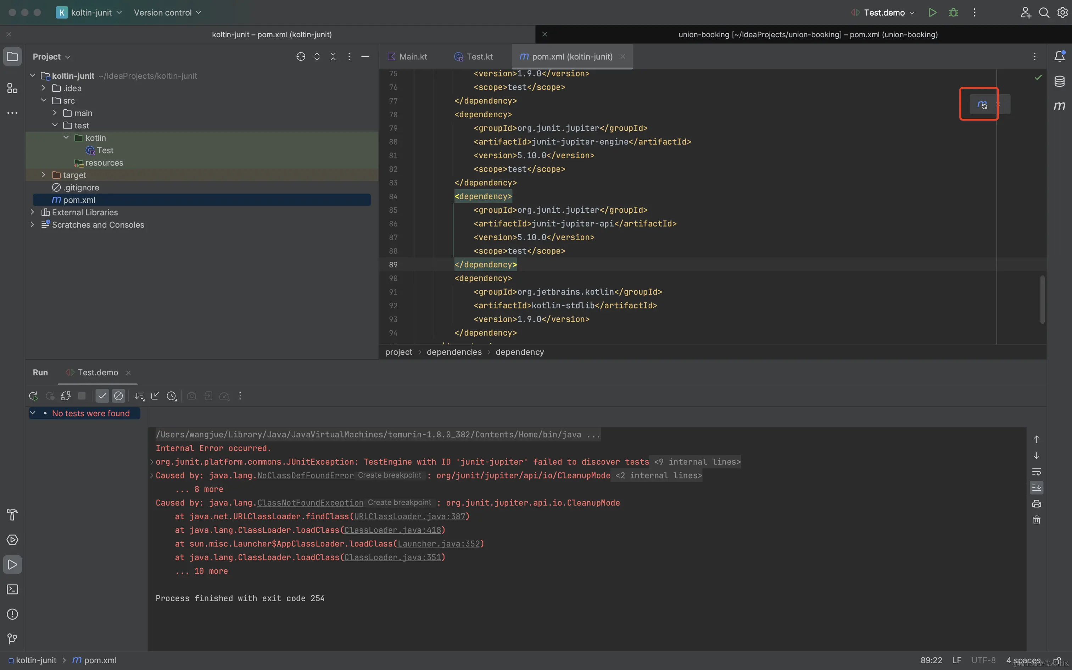Print the console output
The height and width of the screenshot is (670, 1072).
click(1037, 504)
